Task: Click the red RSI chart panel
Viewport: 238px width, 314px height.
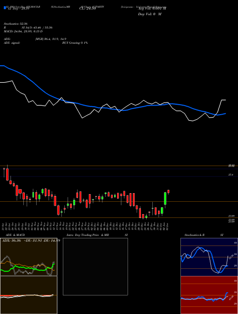Action: point(209,295)
